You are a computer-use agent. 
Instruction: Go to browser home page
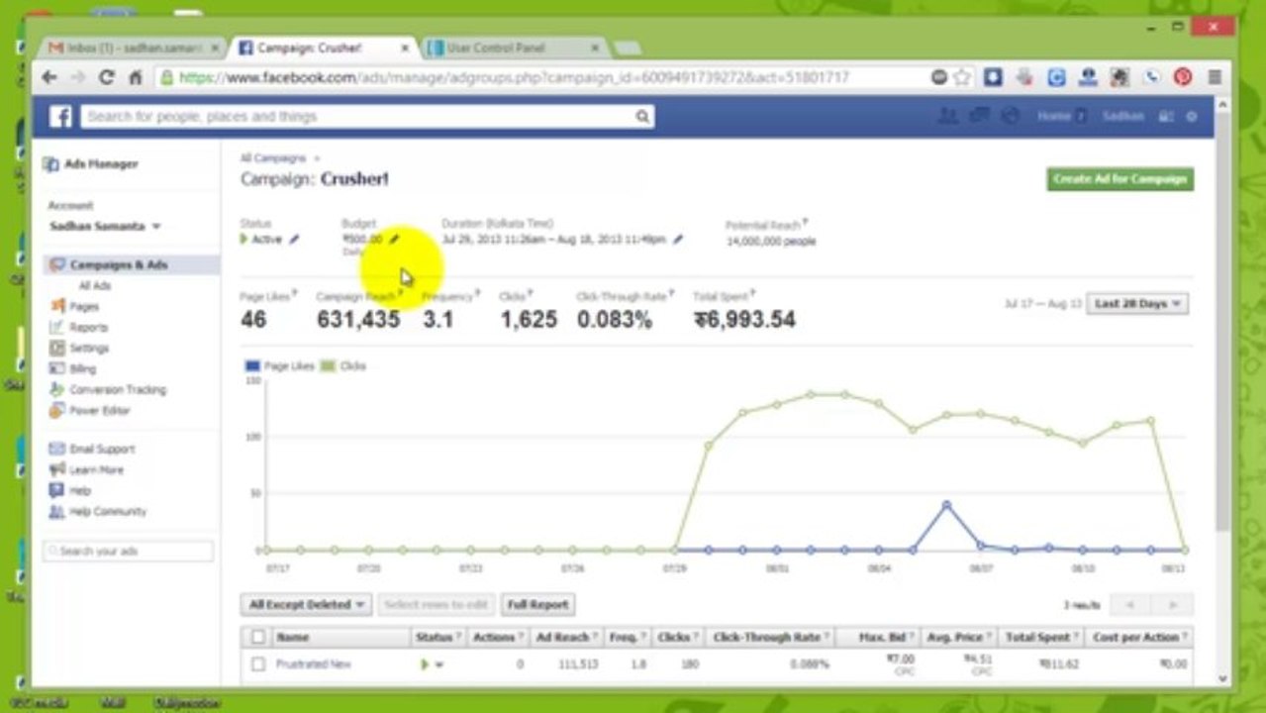(136, 77)
